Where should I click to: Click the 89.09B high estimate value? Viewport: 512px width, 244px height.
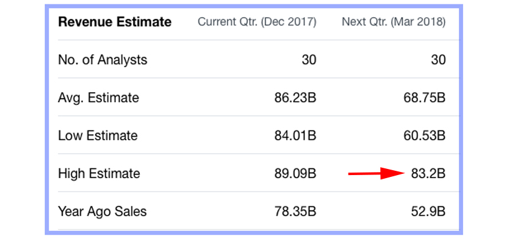296,174
